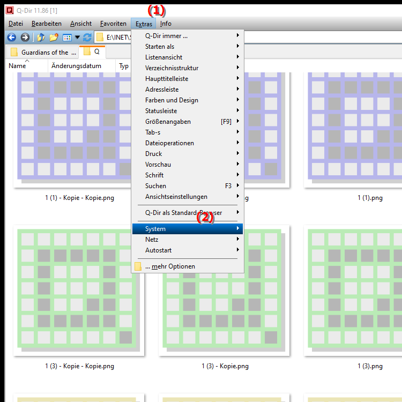The image size is (402, 402).
Task: Expand Q-Dir als Standard-Browser submenu
Action: [x=188, y=213]
